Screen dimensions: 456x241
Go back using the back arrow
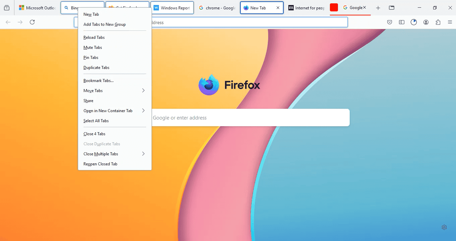8,22
